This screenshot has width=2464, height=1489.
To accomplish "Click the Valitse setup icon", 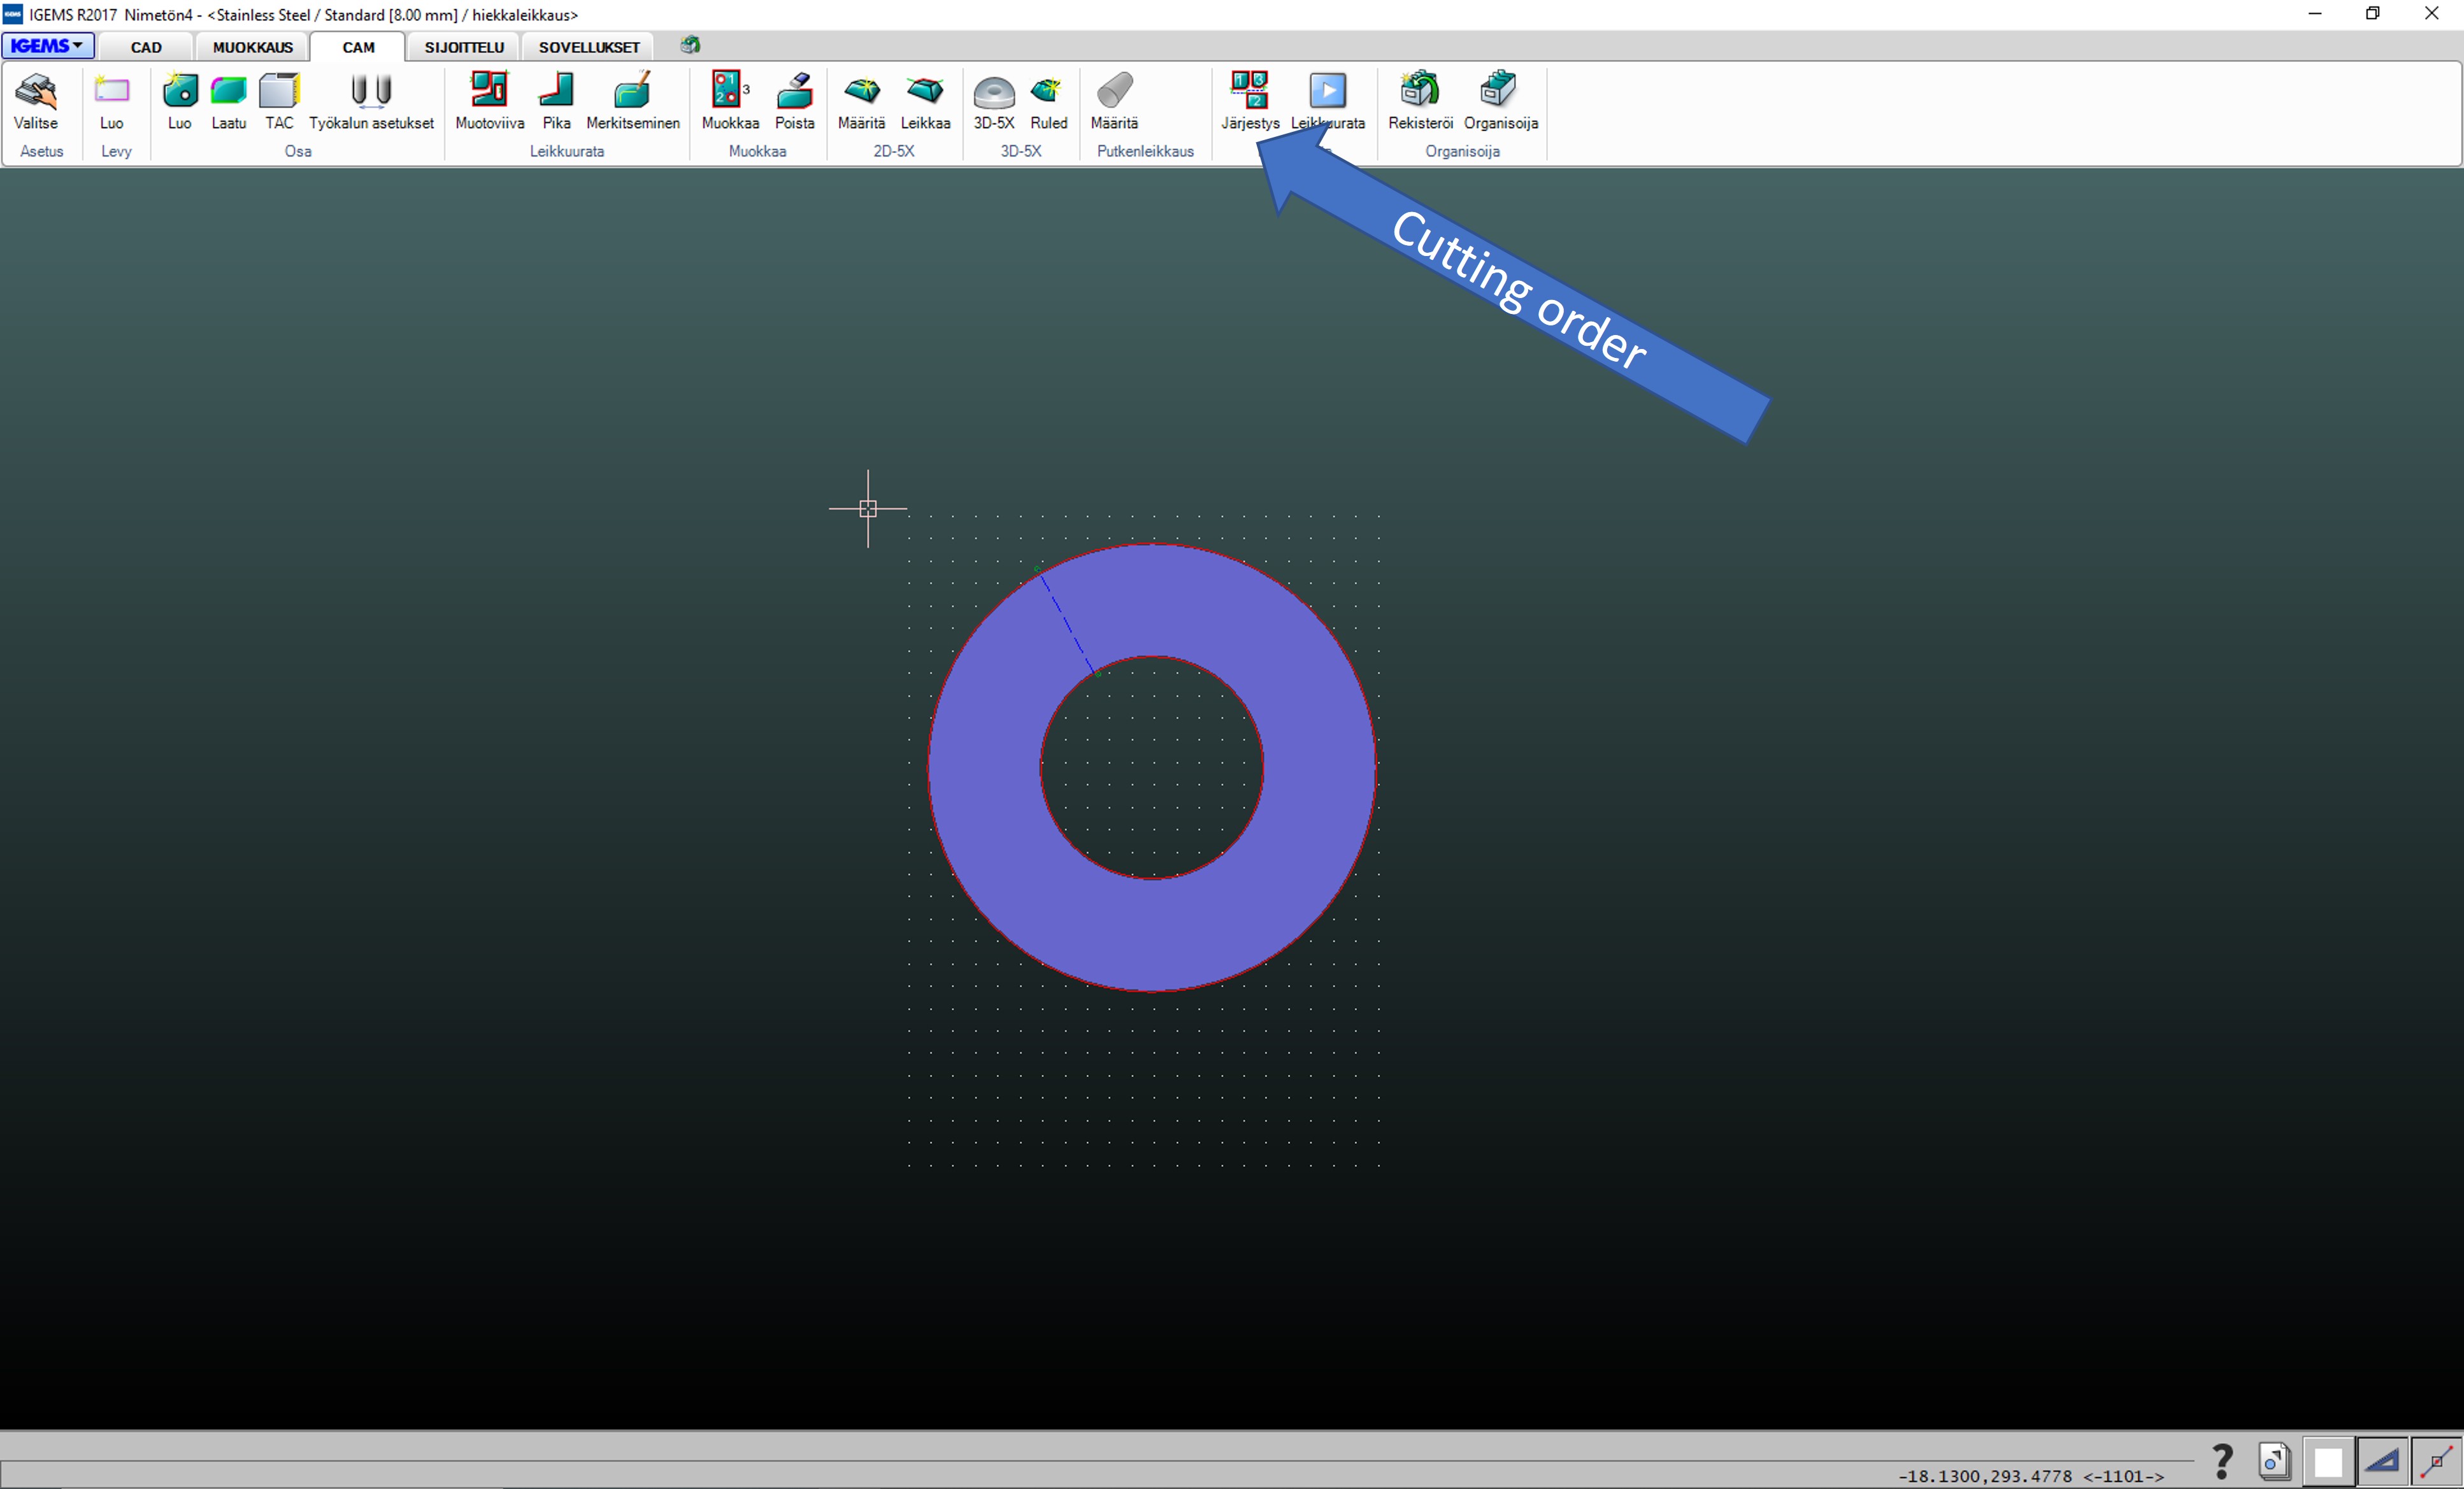I will point(36,101).
